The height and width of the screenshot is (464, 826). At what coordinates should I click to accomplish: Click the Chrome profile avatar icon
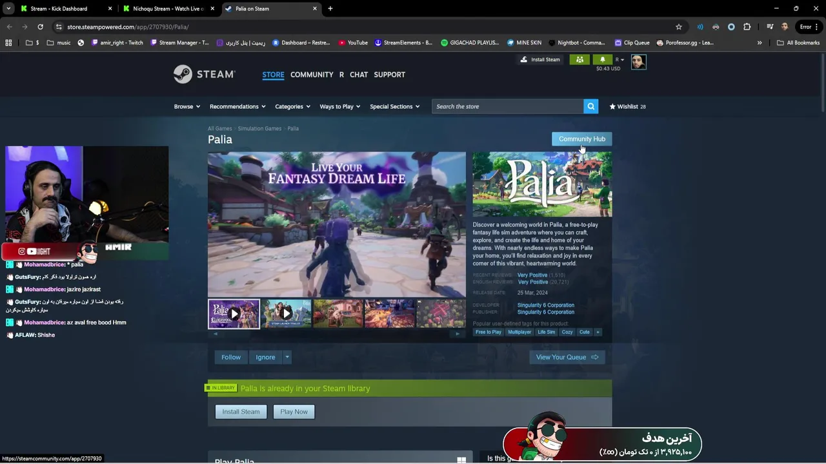click(785, 27)
